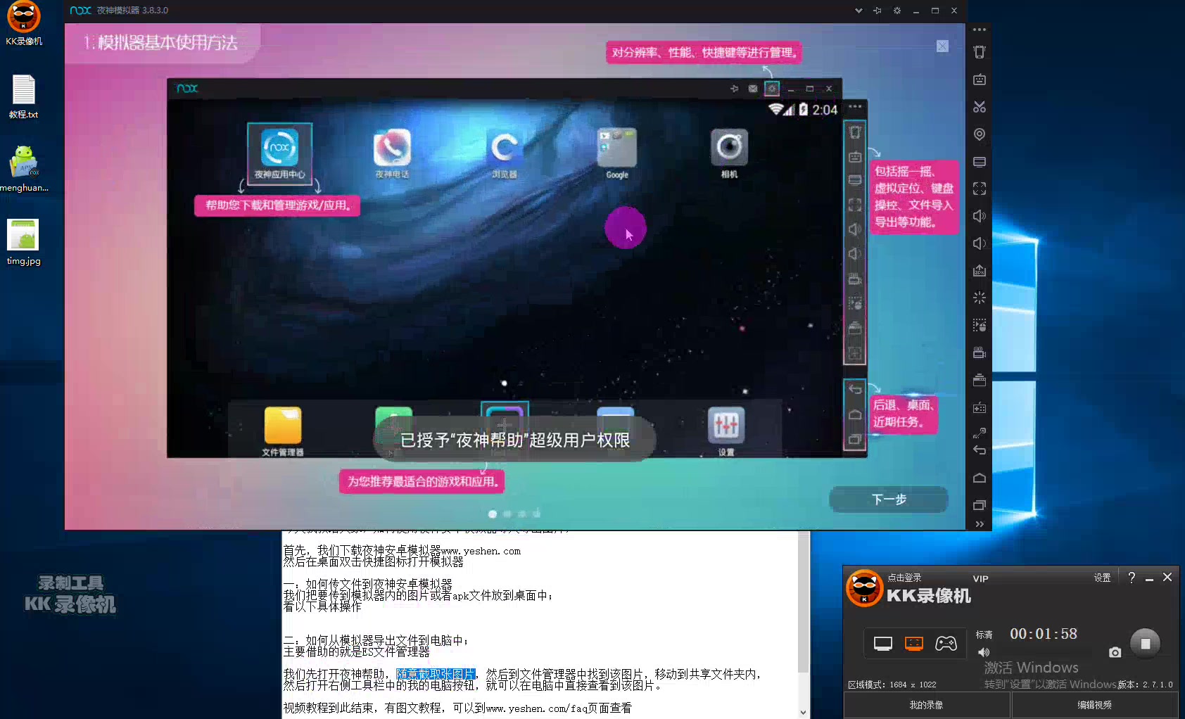Click the text document vertical scrollbar
Image resolution: width=1185 pixels, height=719 pixels.
[803, 602]
